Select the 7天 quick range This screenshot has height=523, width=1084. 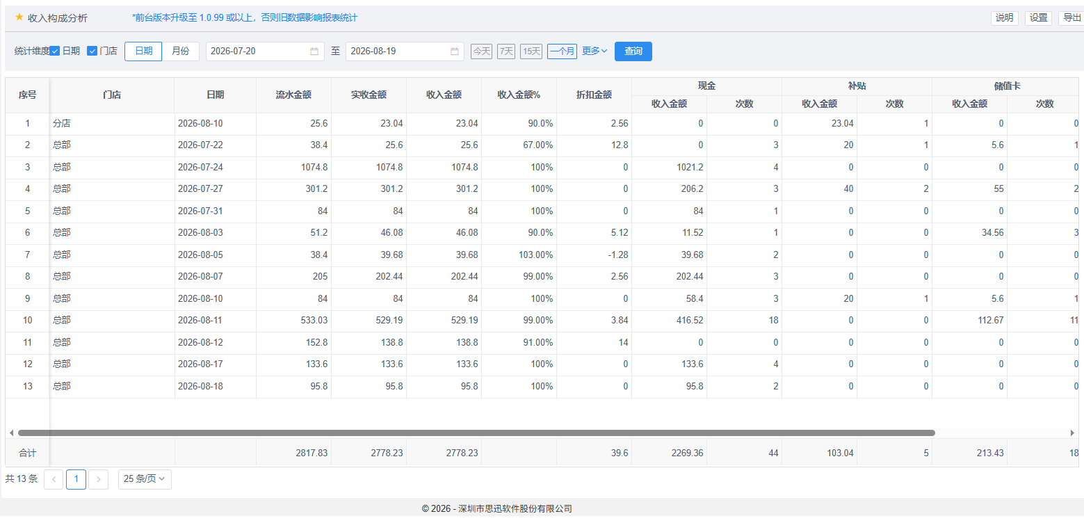(x=506, y=51)
